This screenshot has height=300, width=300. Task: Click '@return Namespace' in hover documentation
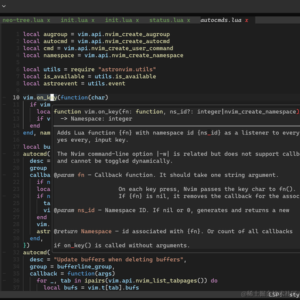[x=82, y=231]
